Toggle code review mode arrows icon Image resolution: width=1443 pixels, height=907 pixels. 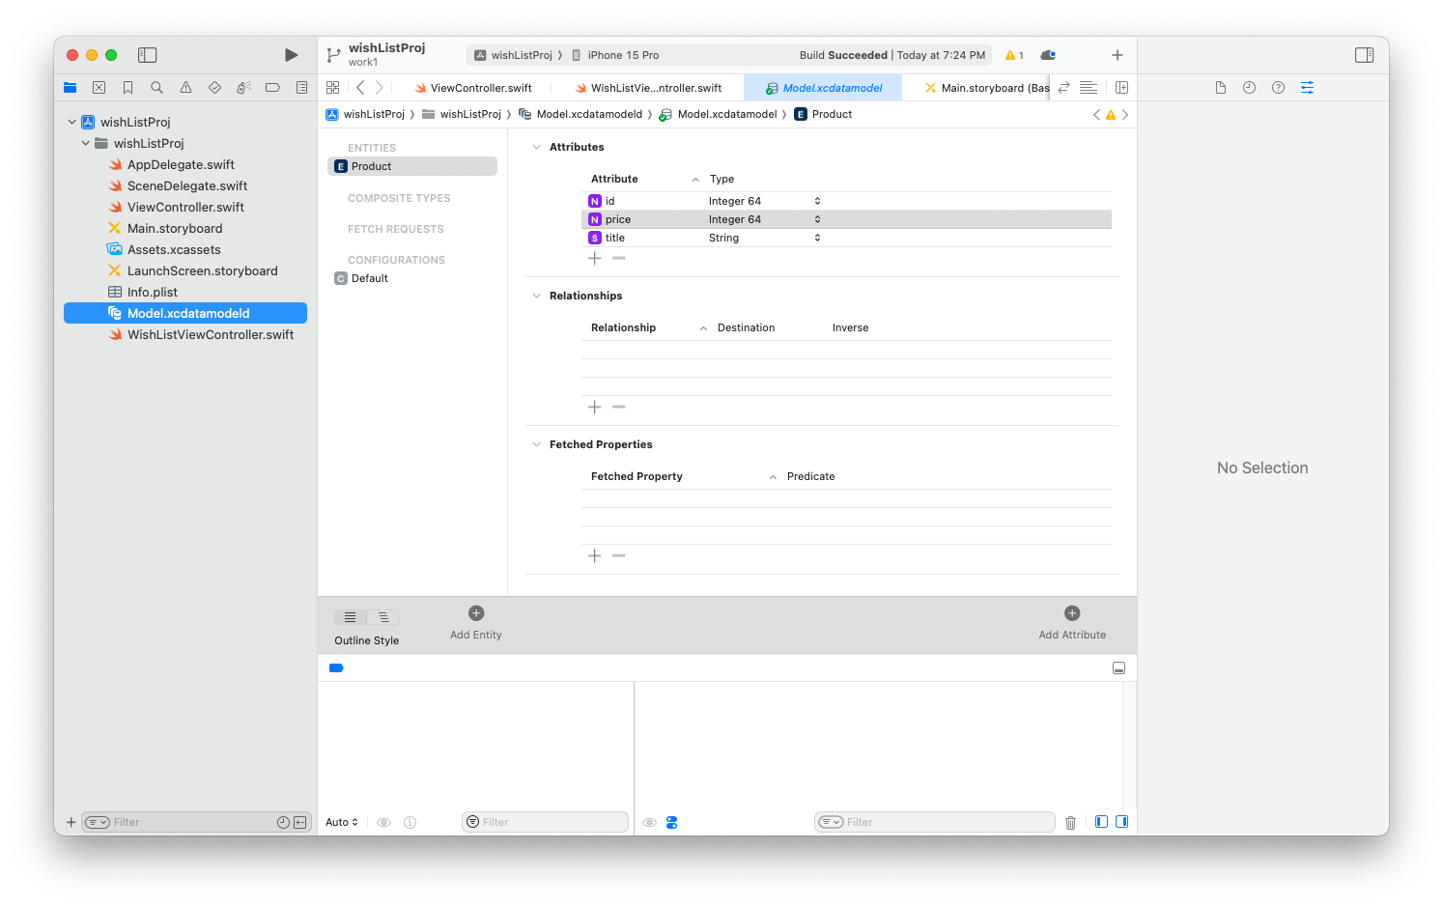click(1063, 87)
